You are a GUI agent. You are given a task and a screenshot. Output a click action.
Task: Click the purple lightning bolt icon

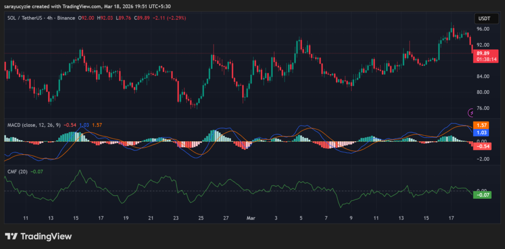(x=471, y=113)
